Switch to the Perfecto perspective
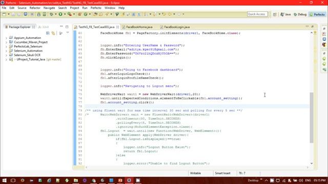 (317, 14)
